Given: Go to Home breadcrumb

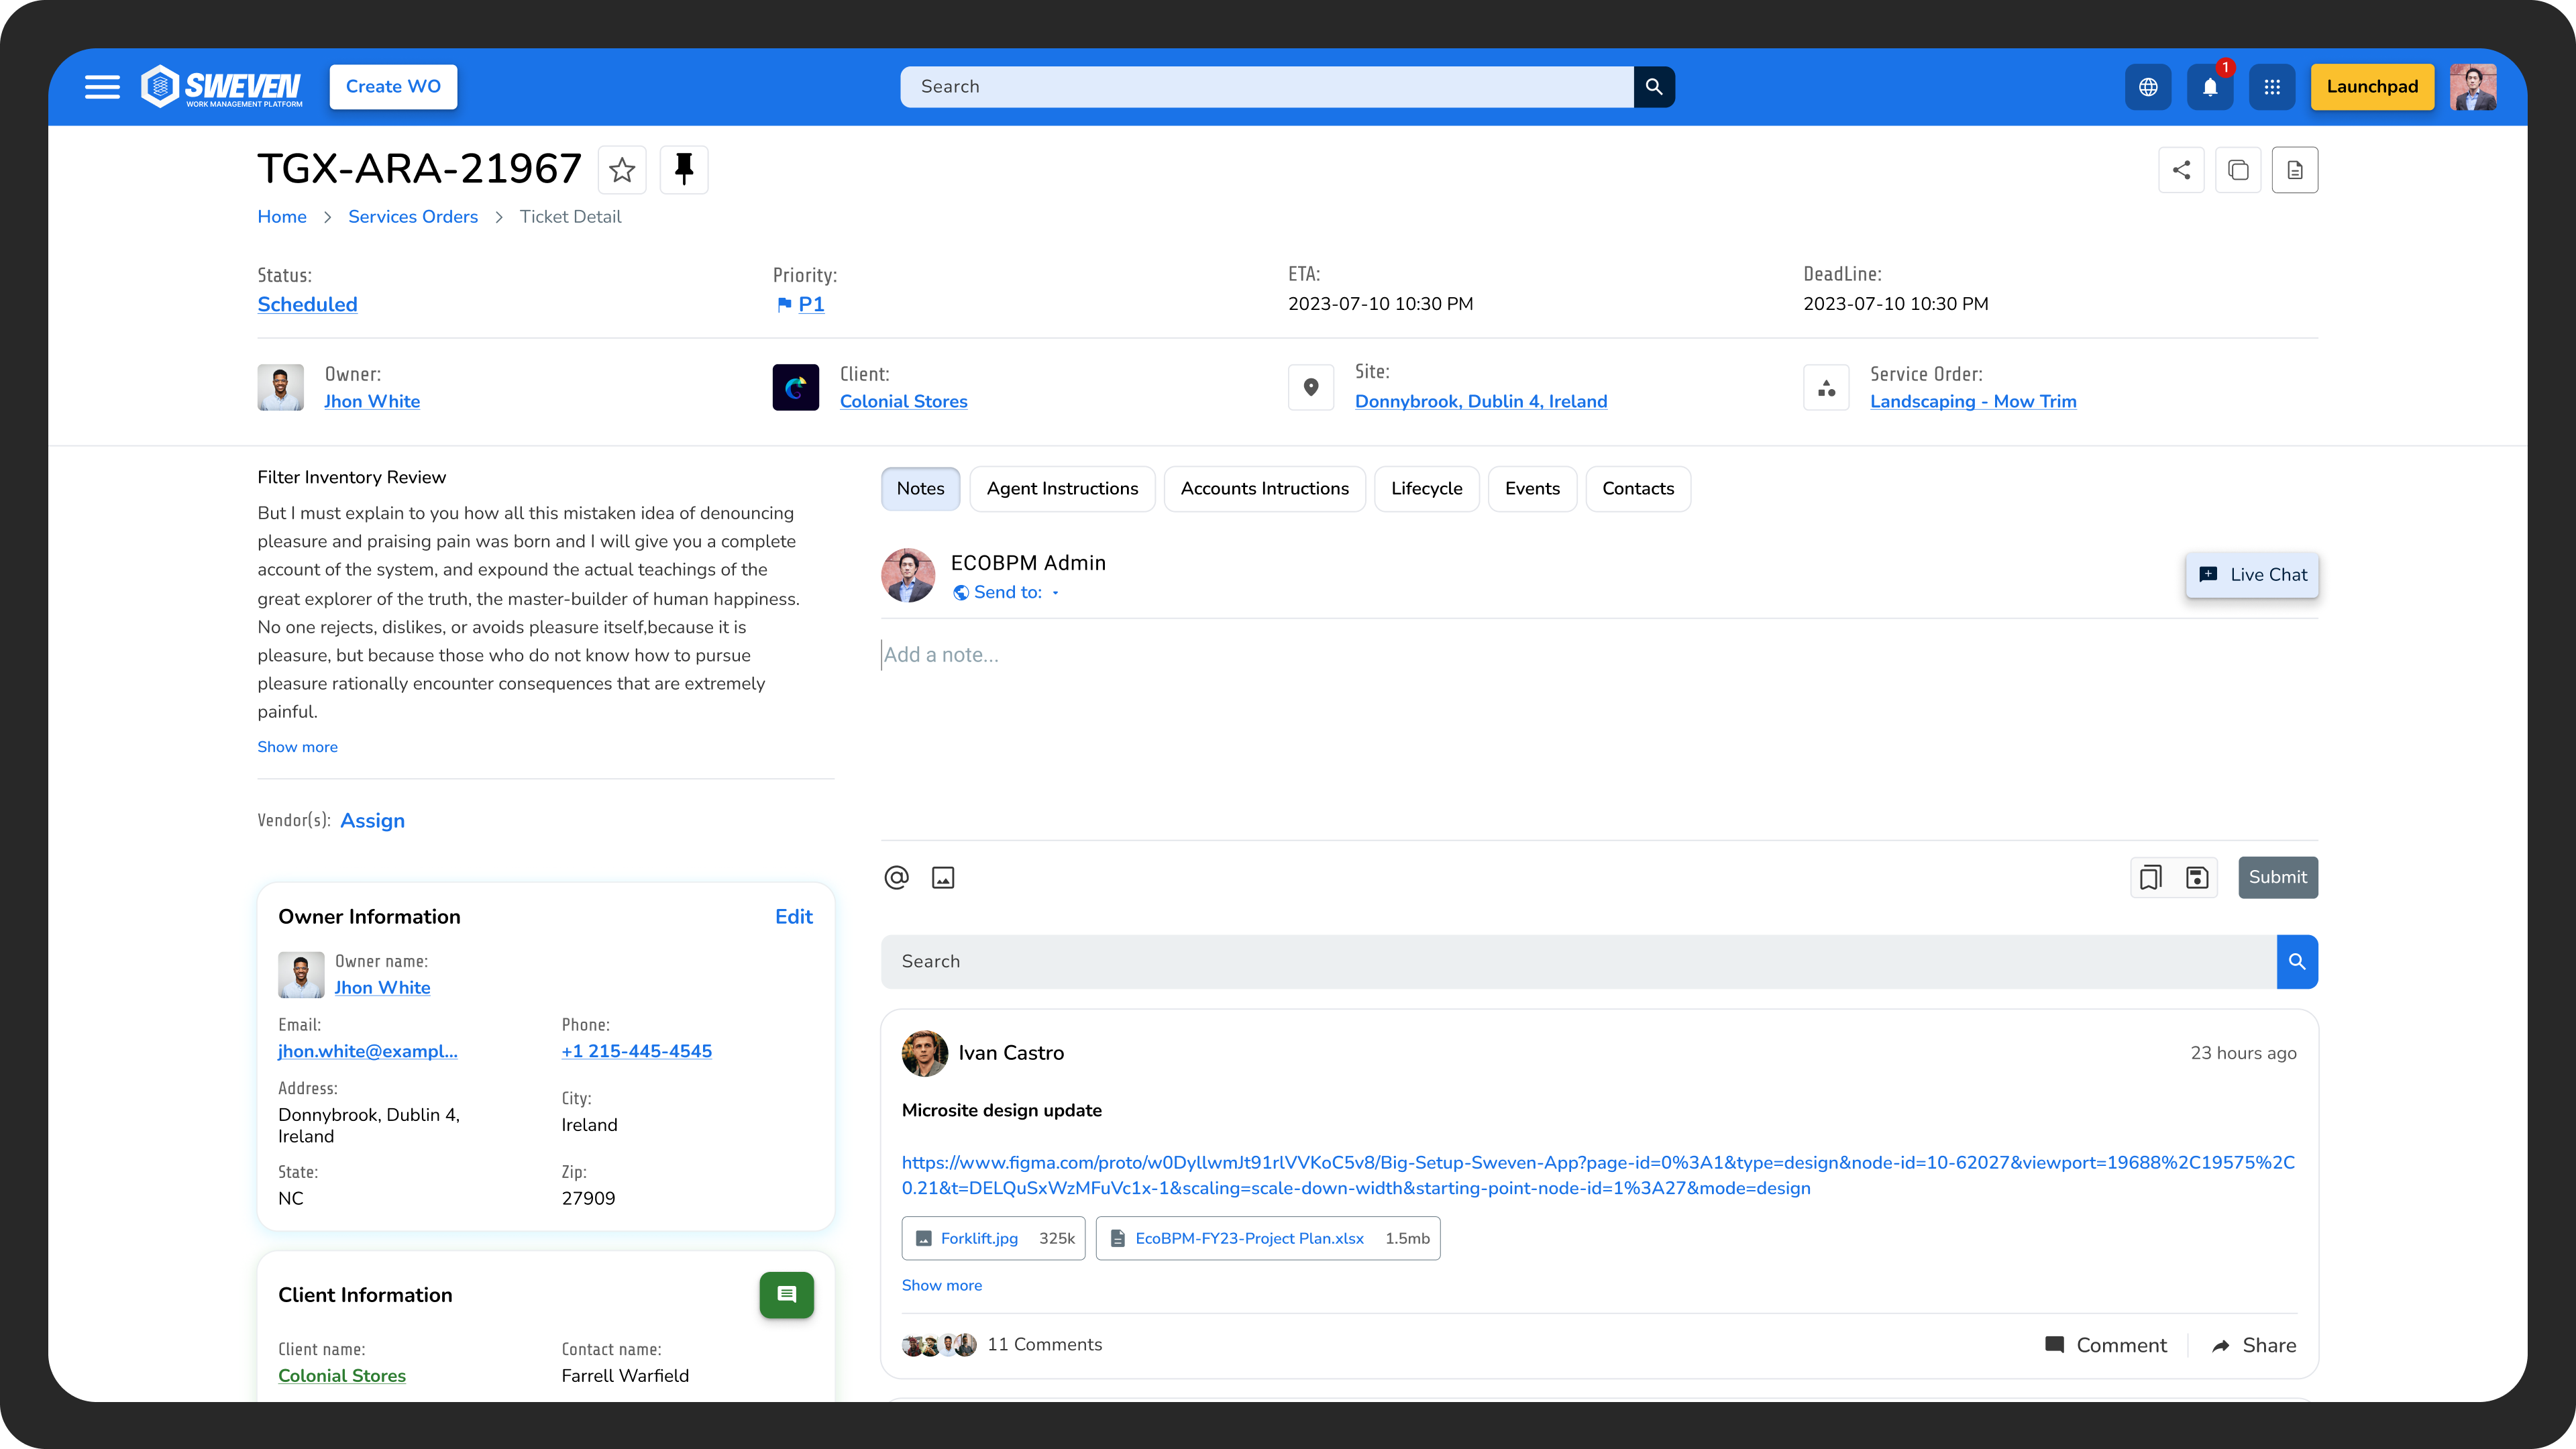Looking at the screenshot, I should pos(282,217).
